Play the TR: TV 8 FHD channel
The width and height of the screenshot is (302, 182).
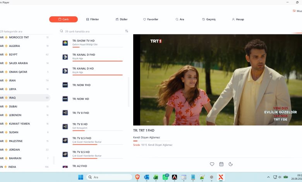tap(93, 113)
